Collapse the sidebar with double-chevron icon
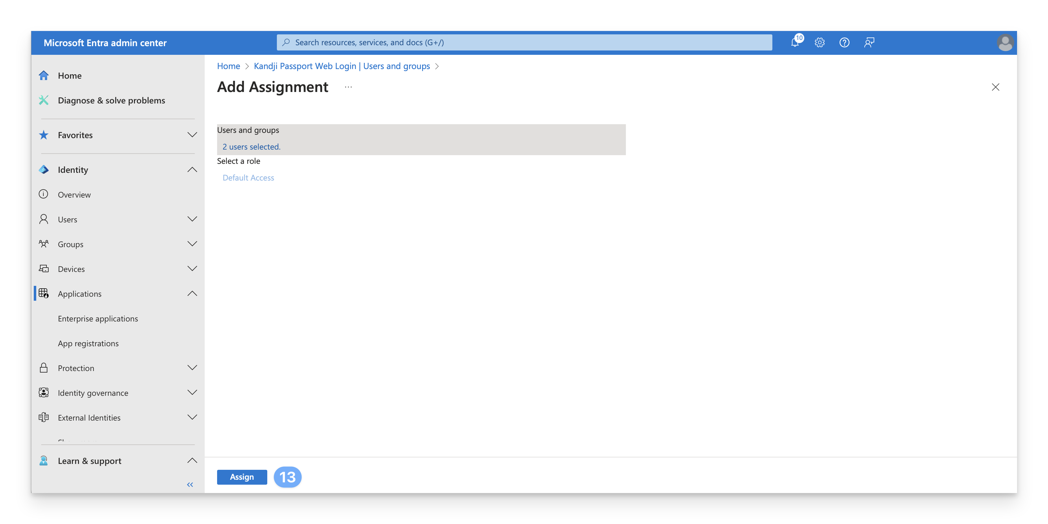 pyautogui.click(x=190, y=485)
